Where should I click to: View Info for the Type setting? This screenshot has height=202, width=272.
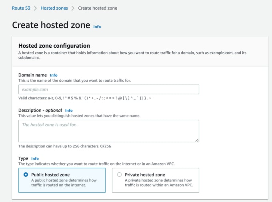(35, 159)
